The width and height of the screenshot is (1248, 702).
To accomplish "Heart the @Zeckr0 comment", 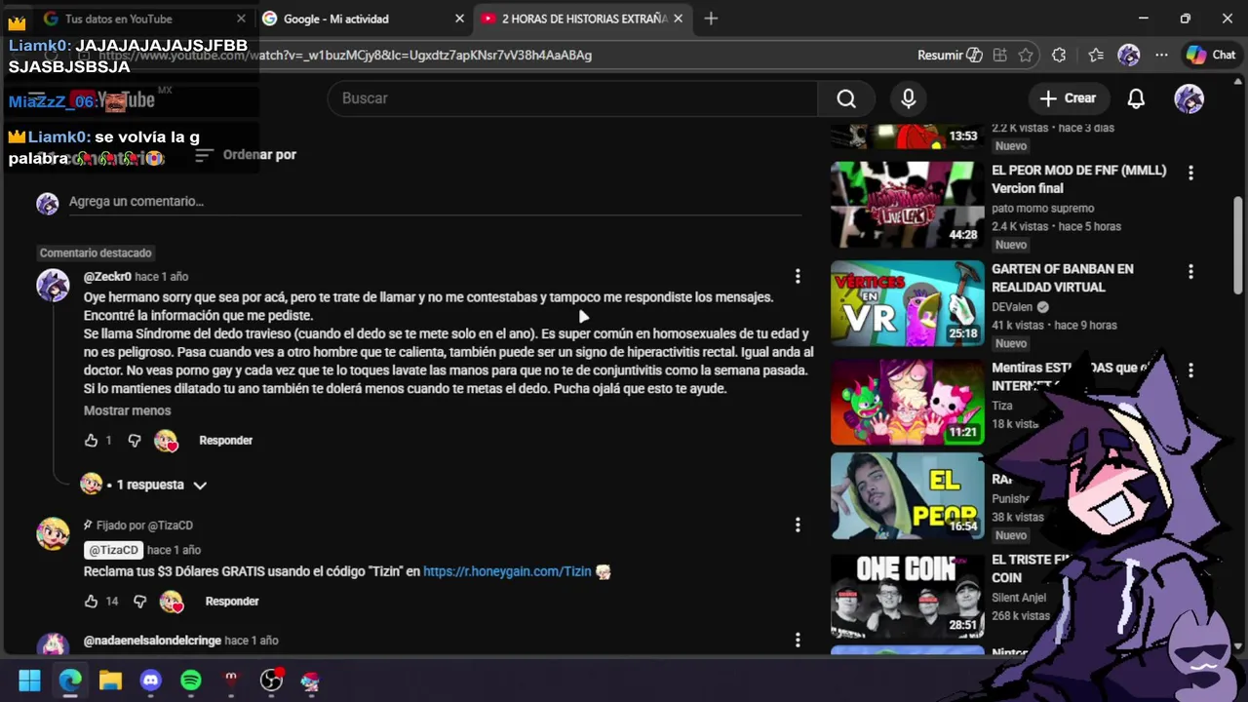I will (166, 441).
